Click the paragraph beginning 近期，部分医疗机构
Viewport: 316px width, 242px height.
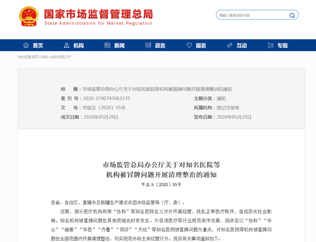[x=161, y=225]
